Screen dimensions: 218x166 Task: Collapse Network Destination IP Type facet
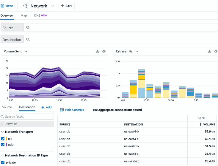[x=2, y=155]
